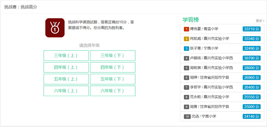Image resolution: width=267 pixels, height=127 pixels.
Task: Click entry 周青 / 甘肃省庆阳市宁县
Action: pos(210,107)
